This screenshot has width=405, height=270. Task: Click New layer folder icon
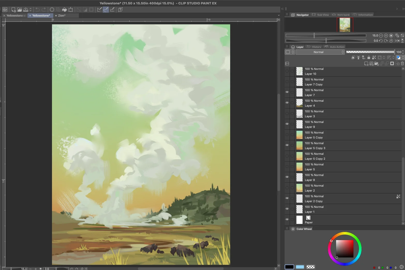click(376, 63)
